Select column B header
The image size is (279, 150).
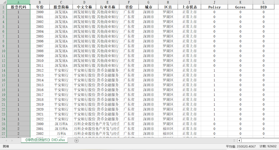[40, 2]
